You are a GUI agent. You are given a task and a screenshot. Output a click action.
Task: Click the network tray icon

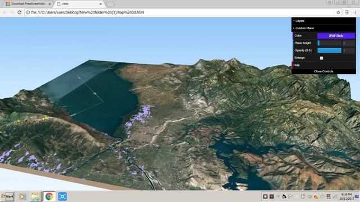tap(328, 196)
